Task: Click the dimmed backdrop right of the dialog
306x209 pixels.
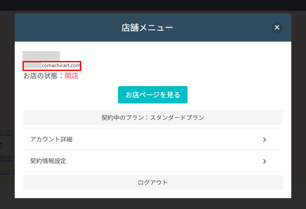Action: pyautogui.click(x=299, y=108)
